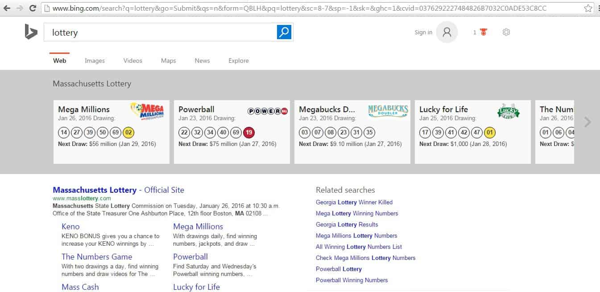This screenshot has width=600, height=292.
Task: Click the Powerball logo image
Action: [x=268, y=111]
